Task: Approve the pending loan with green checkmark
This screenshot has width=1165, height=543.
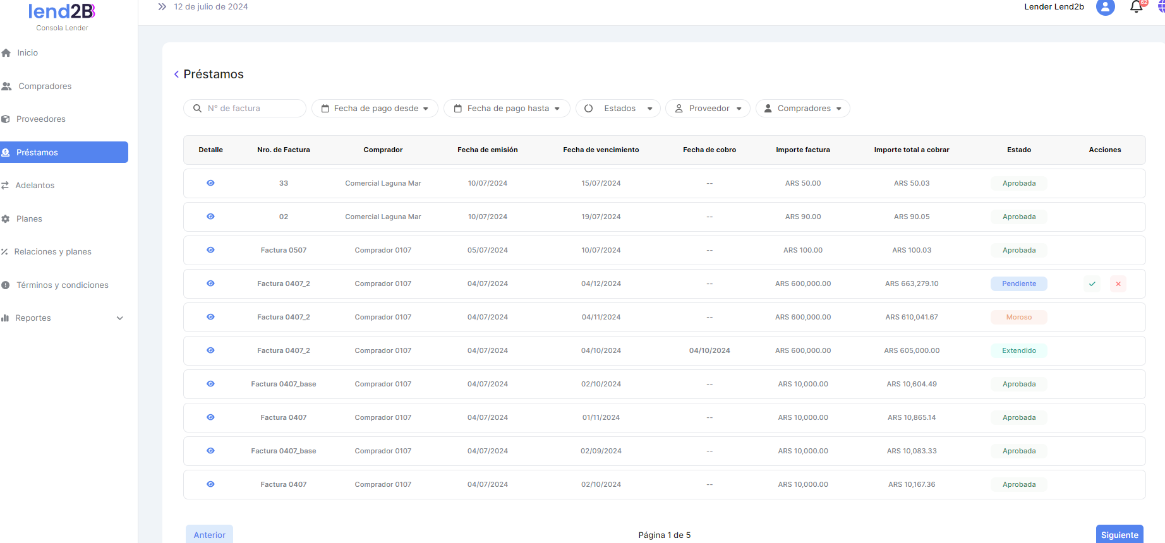Action: (x=1092, y=284)
